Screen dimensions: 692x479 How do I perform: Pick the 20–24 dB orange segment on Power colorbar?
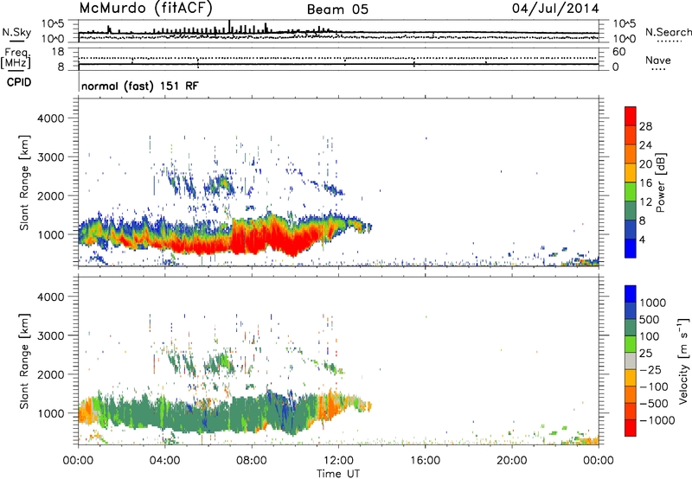tap(631, 154)
